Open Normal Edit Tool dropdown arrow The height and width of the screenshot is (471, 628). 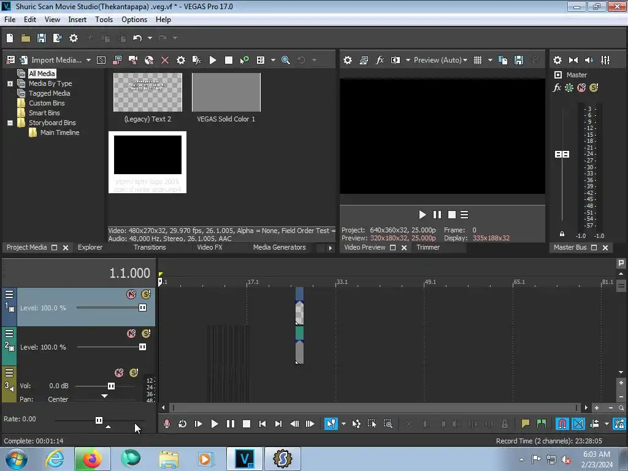pyautogui.click(x=343, y=424)
